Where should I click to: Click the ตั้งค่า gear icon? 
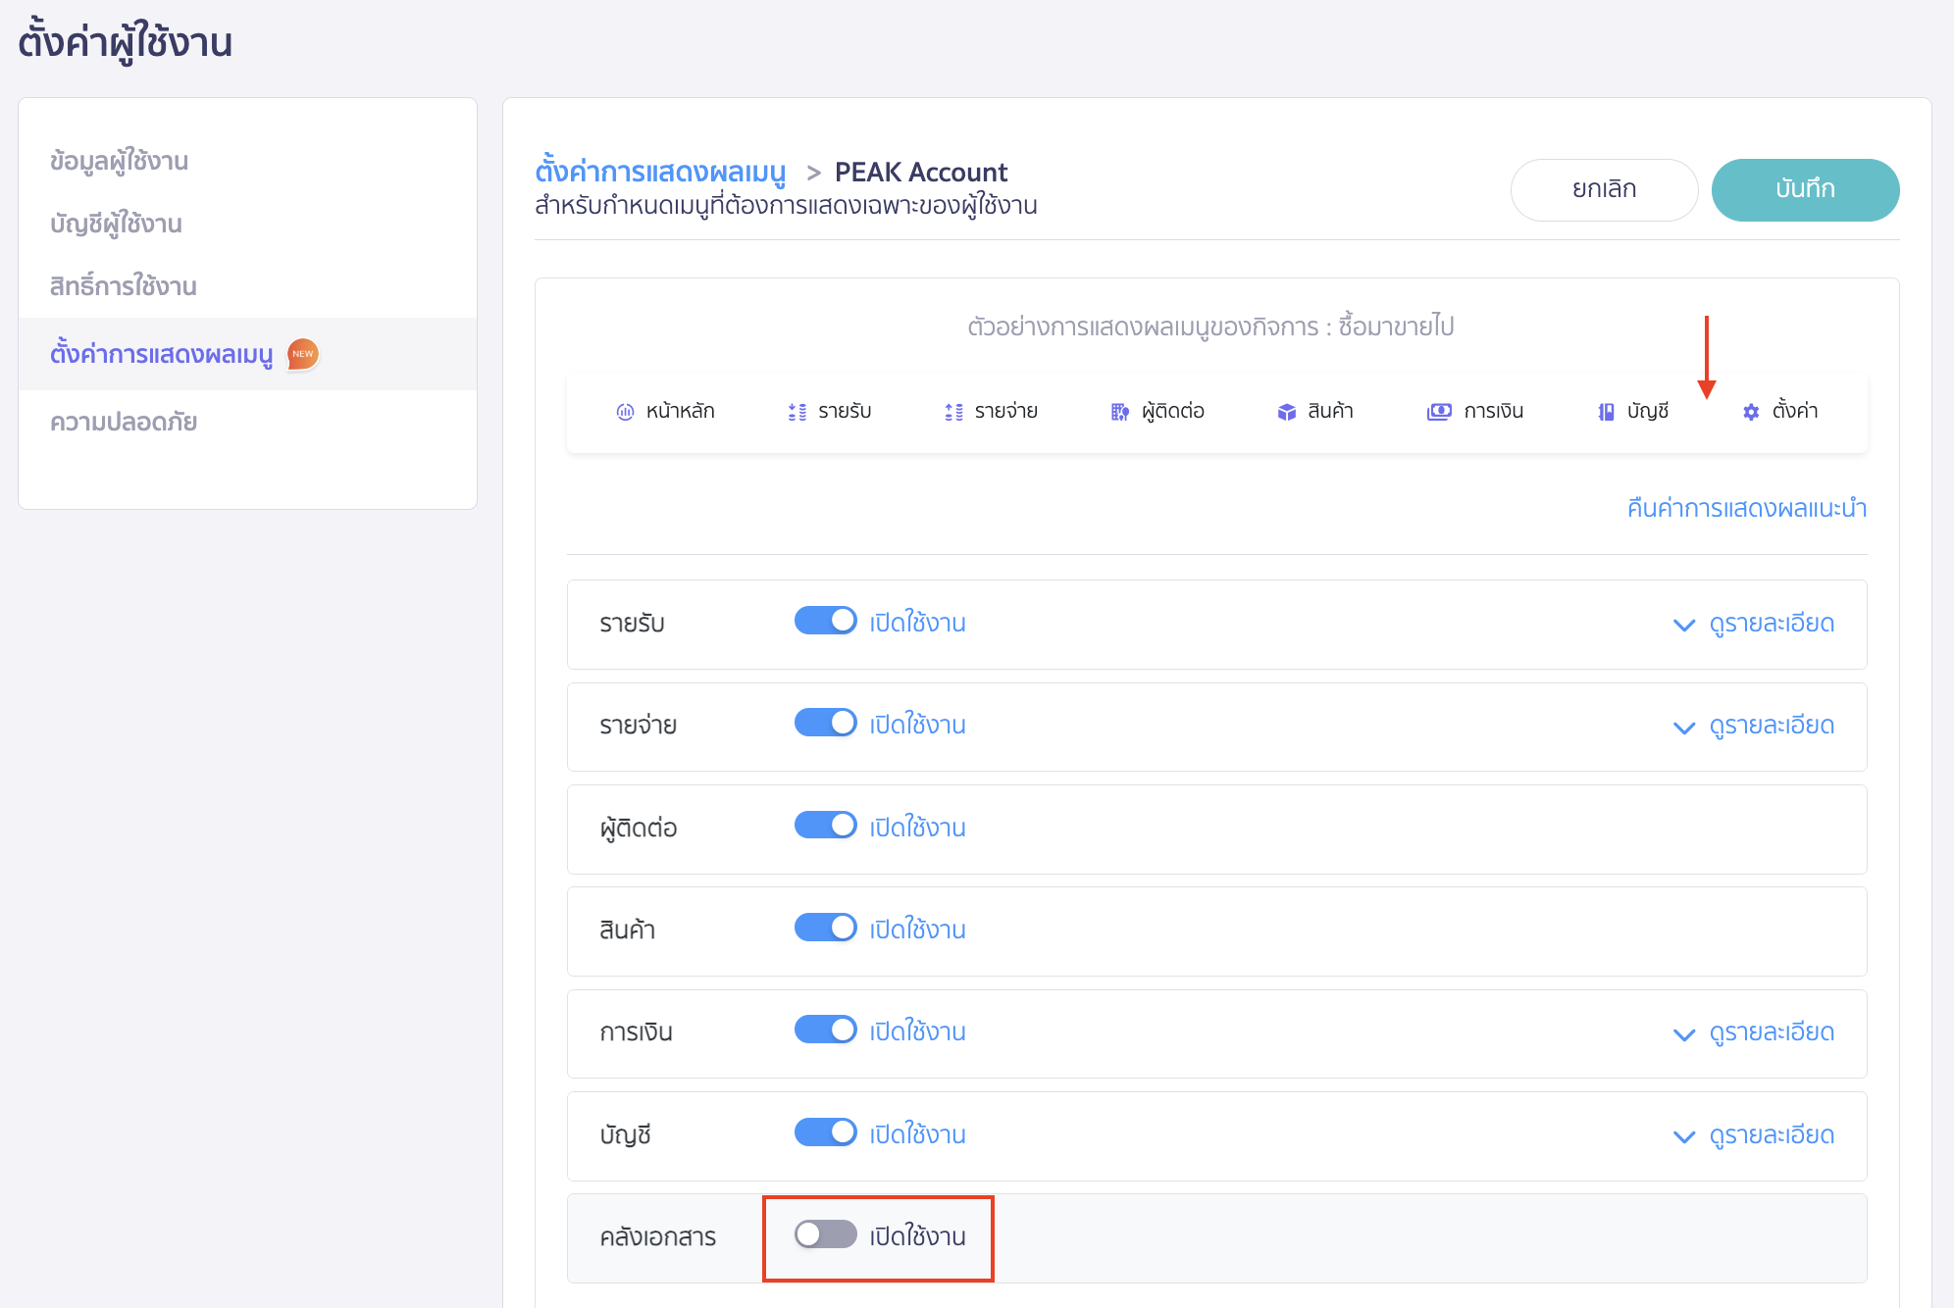pyautogui.click(x=1751, y=412)
